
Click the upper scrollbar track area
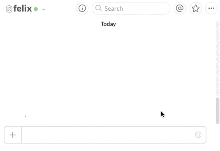point(218,59)
